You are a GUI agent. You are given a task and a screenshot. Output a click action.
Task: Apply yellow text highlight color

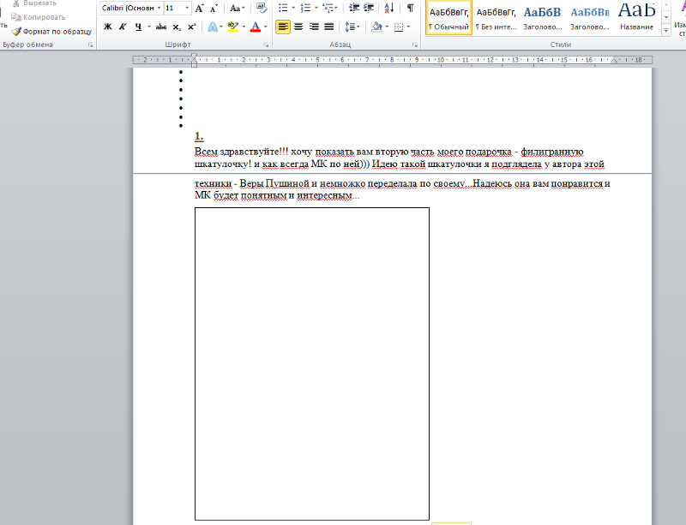[232, 27]
